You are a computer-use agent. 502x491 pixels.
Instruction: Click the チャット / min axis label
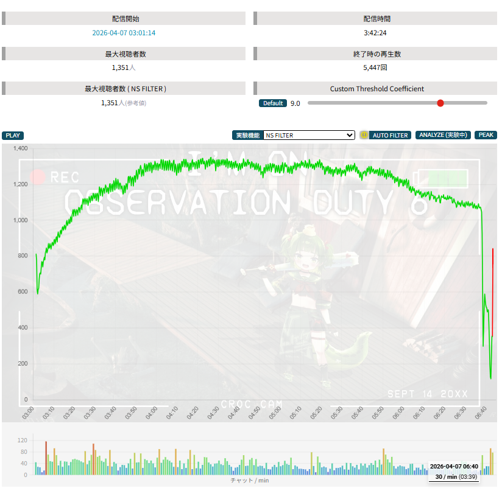(250, 481)
